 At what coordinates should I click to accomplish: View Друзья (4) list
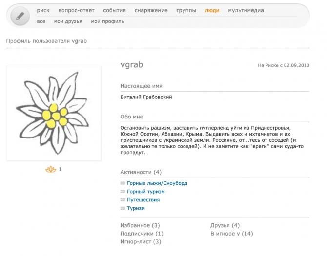(225, 225)
